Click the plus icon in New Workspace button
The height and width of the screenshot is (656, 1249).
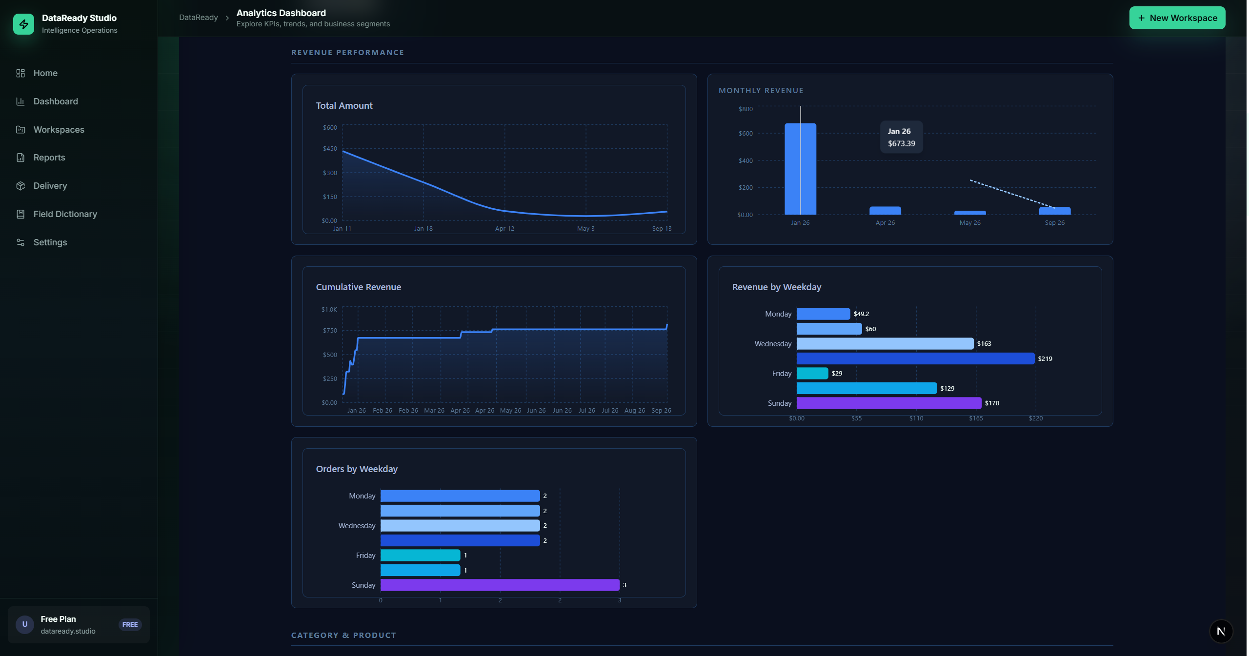pyautogui.click(x=1142, y=18)
